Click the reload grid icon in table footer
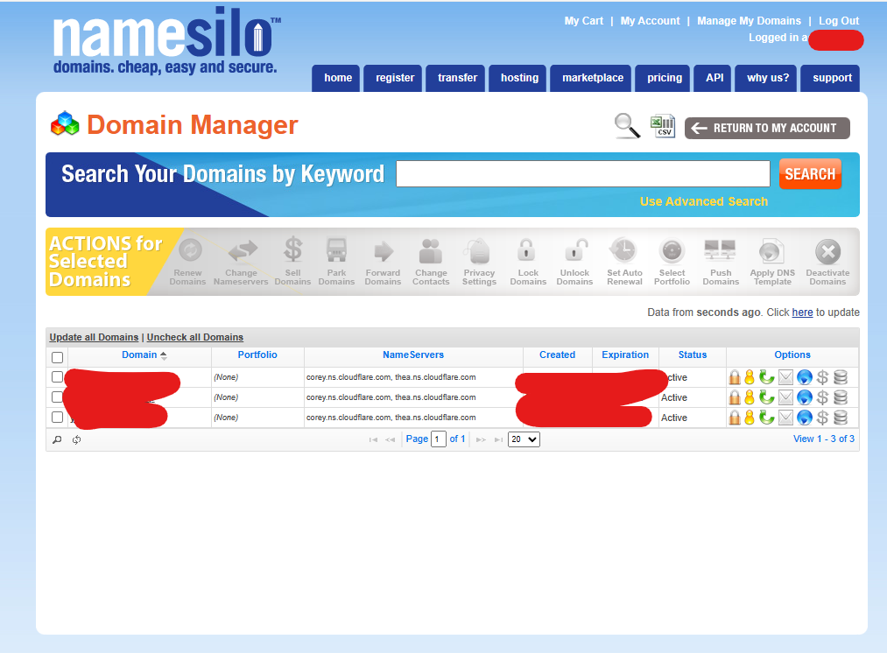887x653 pixels. (x=76, y=439)
